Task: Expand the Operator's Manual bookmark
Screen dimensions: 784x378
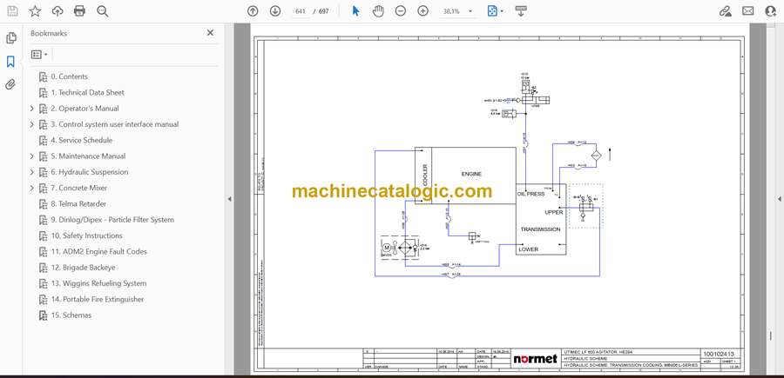Action: tap(32, 109)
